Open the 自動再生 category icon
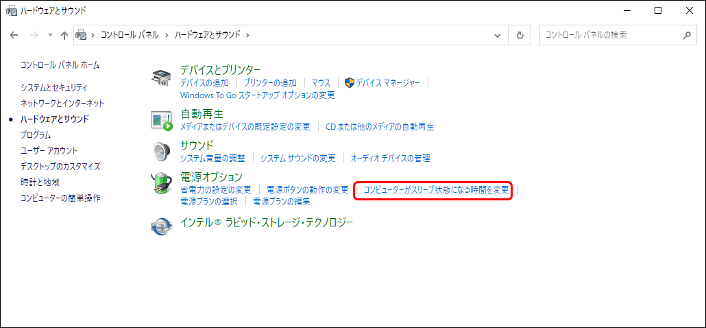 point(161,120)
